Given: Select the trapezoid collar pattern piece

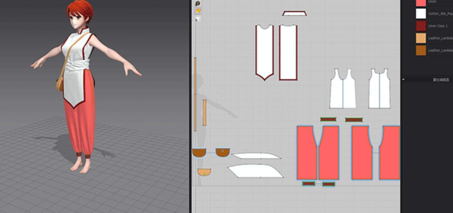Looking at the screenshot, I should (294, 13).
